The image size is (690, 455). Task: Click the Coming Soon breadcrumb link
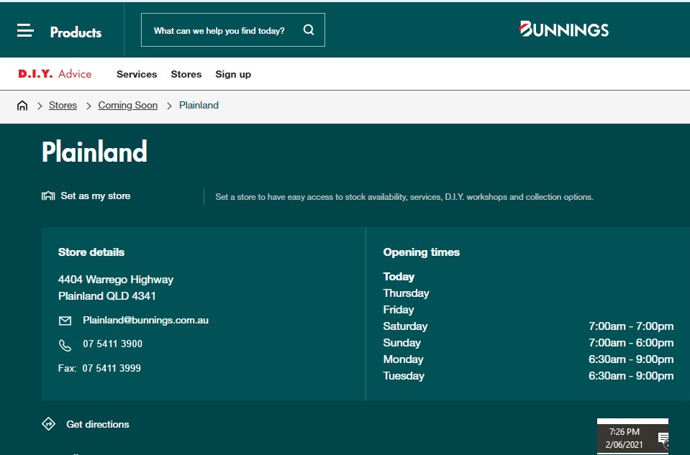(127, 106)
